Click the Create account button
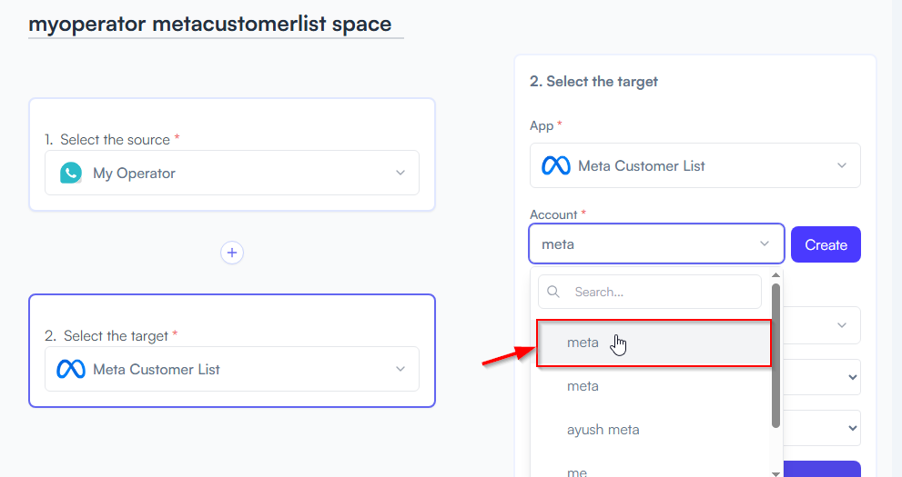Image resolution: width=902 pixels, height=477 pixels. (x=826, y=244)
